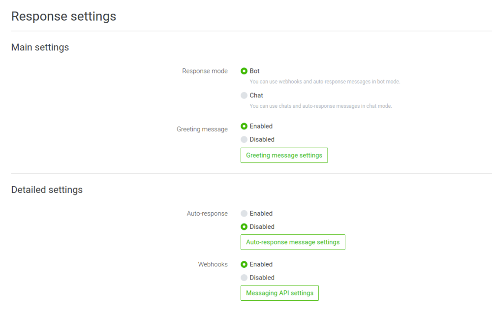The height and width of the screenshot is (317, 492).
Task: Disable Webhooks using the Disabled radio
Action: pyautogui.click(x=244, y=278)
